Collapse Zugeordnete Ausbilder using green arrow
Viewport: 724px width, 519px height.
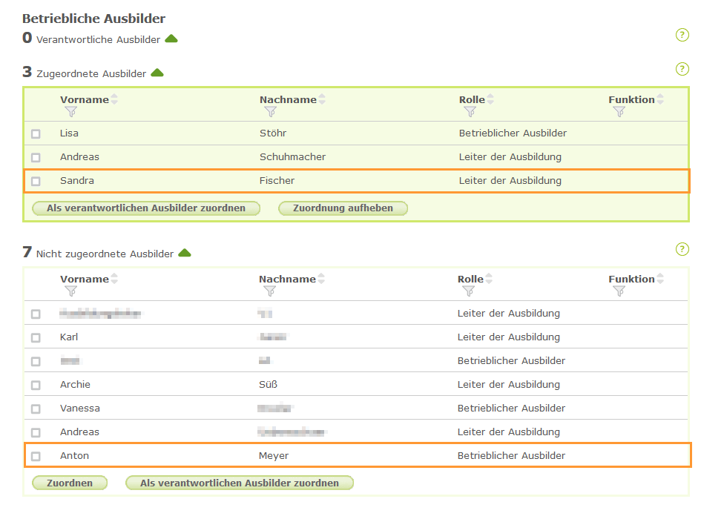157,73
